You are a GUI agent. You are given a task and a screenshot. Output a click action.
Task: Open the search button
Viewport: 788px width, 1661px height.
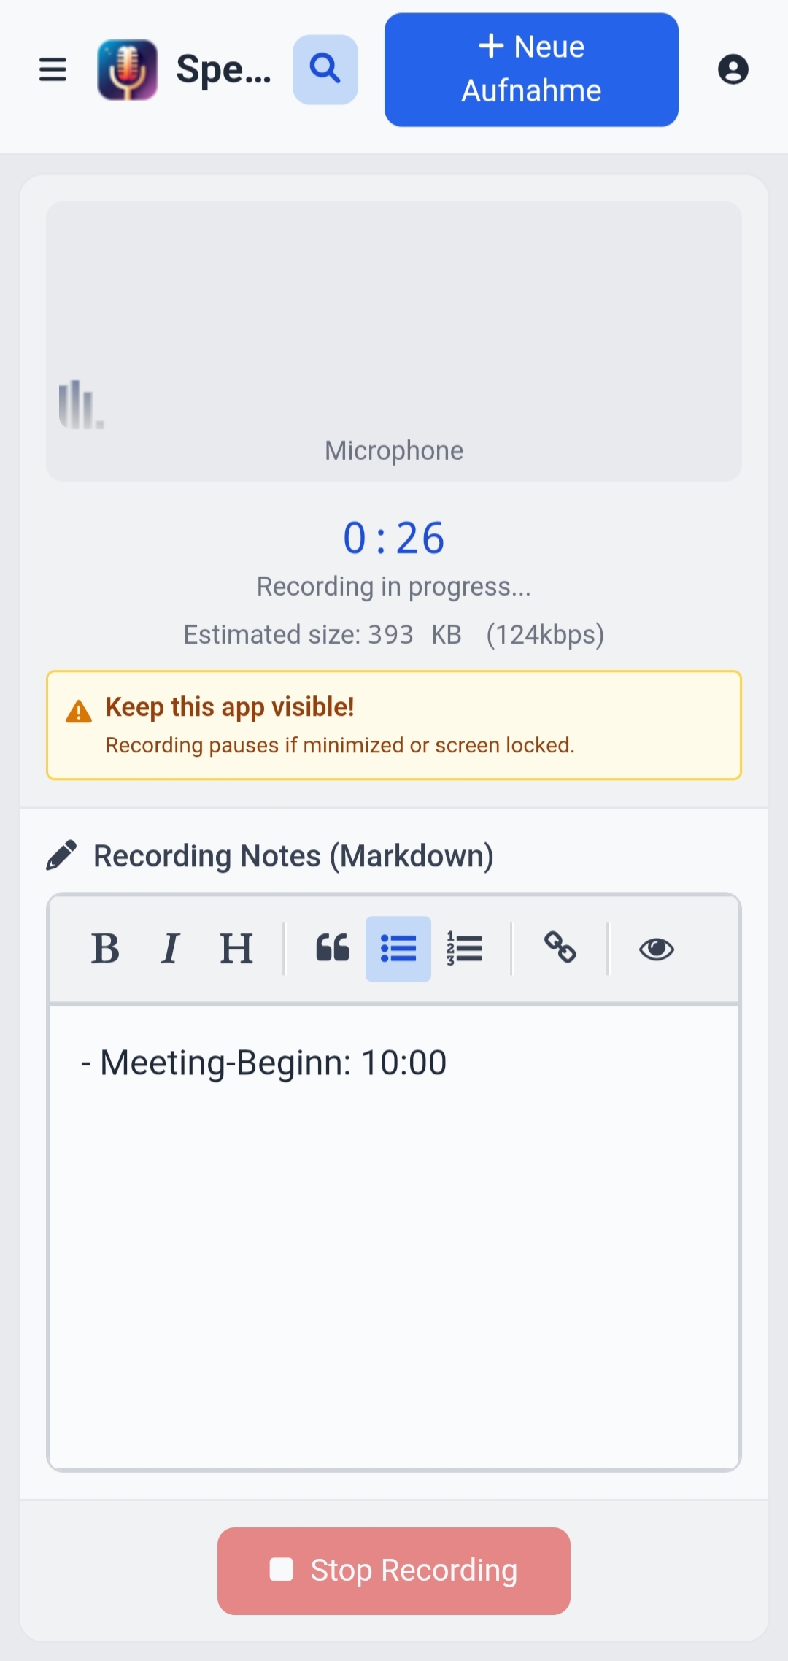325,70
